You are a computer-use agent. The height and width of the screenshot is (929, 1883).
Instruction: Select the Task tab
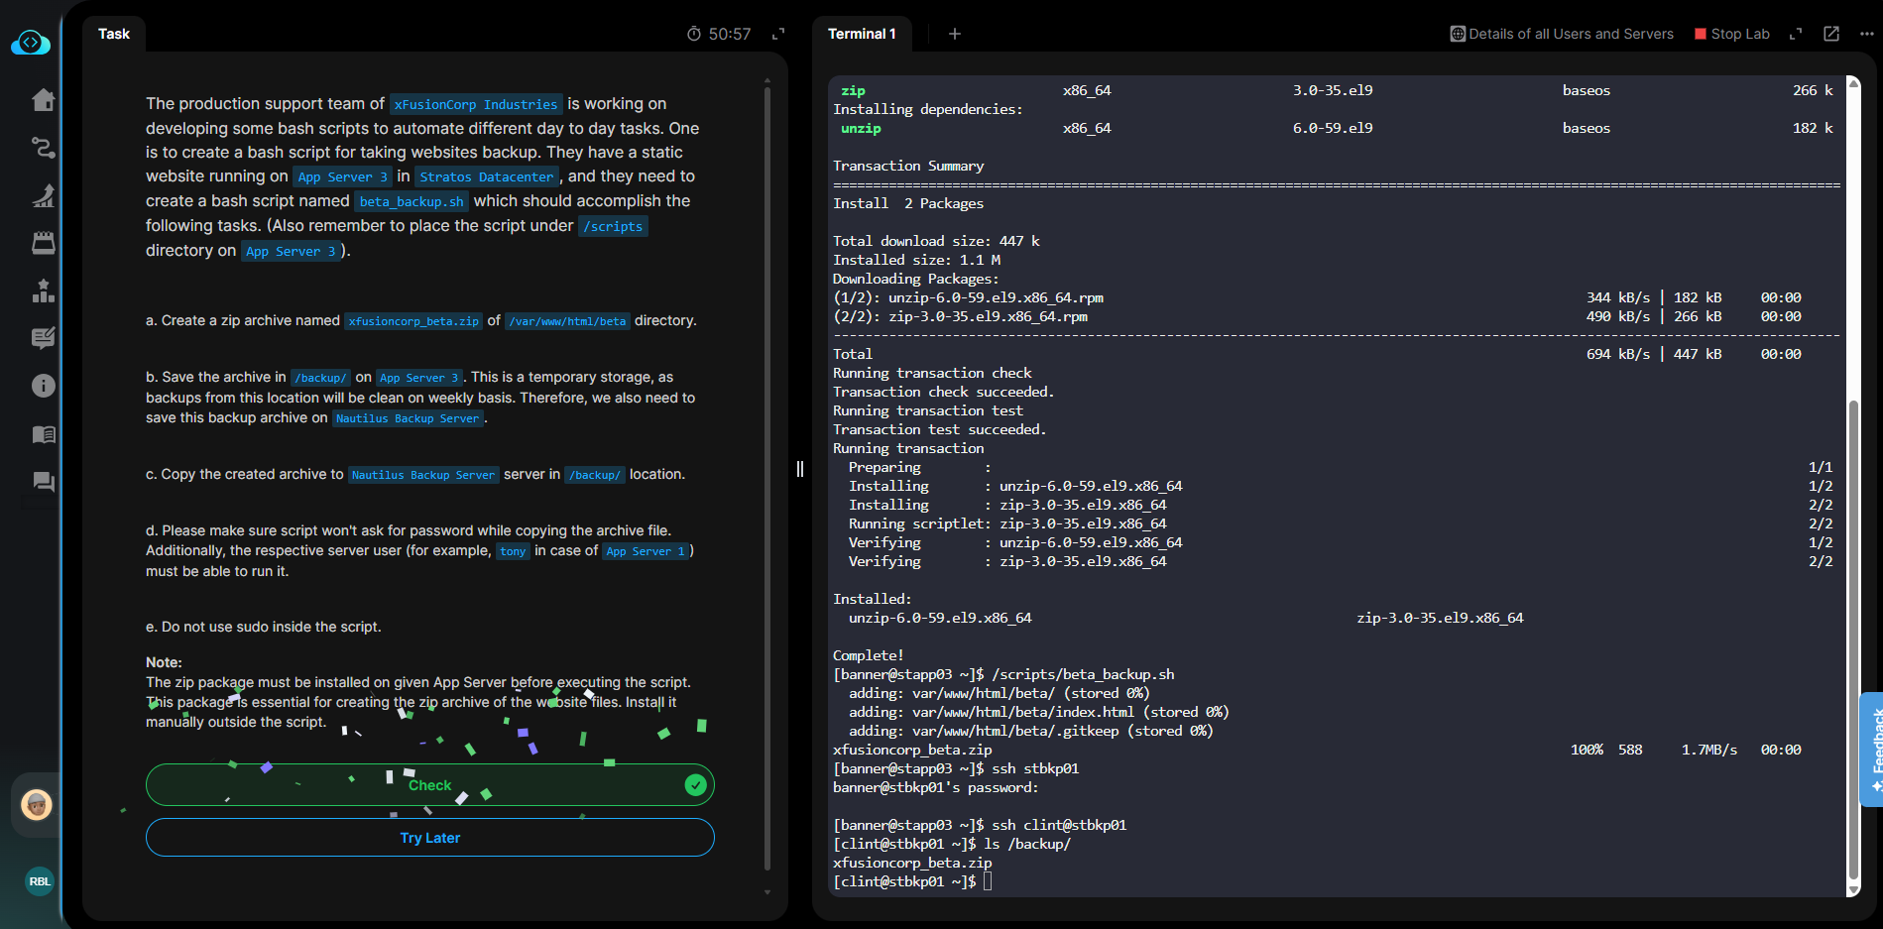point(114,34)
